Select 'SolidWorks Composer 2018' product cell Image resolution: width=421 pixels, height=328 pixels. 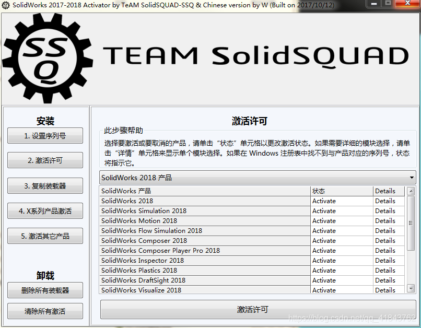205,241
